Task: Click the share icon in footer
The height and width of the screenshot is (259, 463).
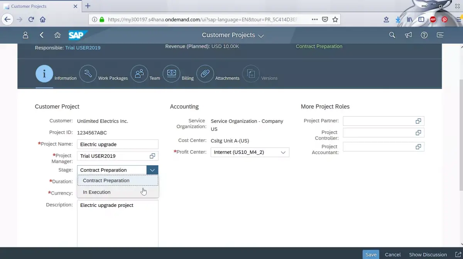Action: click(x=459, y=254)
